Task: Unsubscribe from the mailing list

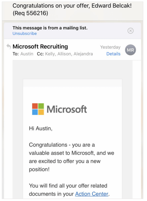Action: point(25,34)
